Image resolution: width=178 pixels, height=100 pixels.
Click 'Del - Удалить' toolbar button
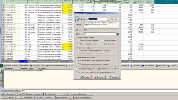(x=48, y=94)
